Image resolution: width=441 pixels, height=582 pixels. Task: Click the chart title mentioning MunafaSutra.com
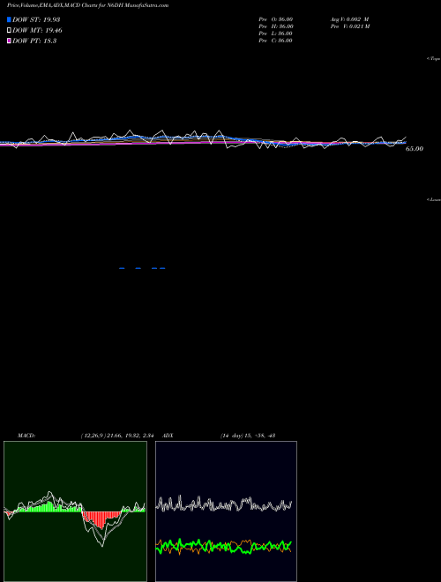click(87, 5)
